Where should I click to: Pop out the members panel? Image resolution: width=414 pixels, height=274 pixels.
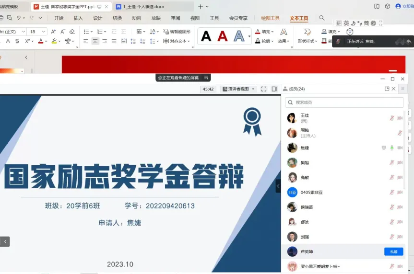tap(387, 89)
